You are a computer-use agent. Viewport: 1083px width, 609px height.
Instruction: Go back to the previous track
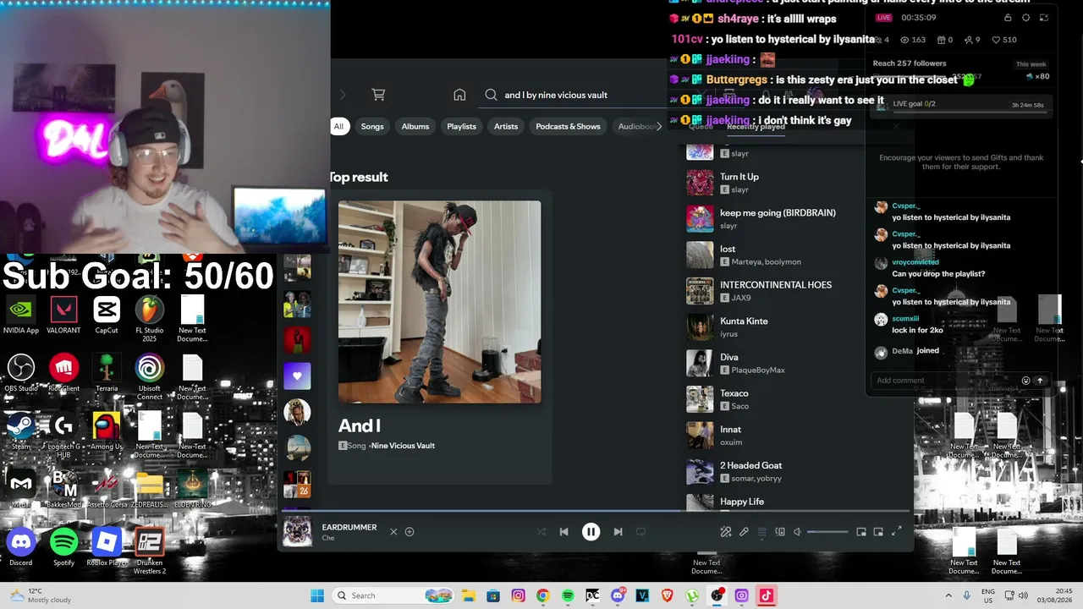coord(563,532)
